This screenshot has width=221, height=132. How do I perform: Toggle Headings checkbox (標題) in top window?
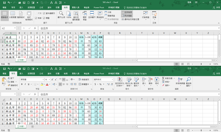[44, 18]
